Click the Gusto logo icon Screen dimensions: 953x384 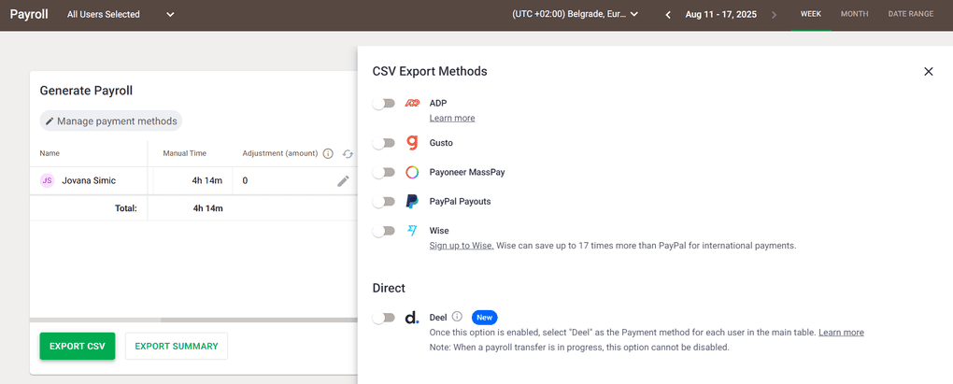[x=412, y=143]
